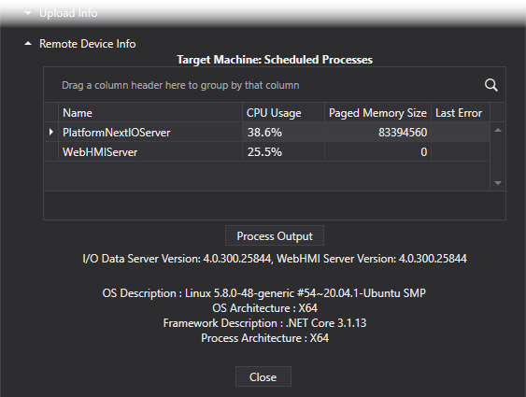Expand the PlatformNextIOServer row arrow
526x397 pixels.
pyautogui.click(x=51, y=132)
